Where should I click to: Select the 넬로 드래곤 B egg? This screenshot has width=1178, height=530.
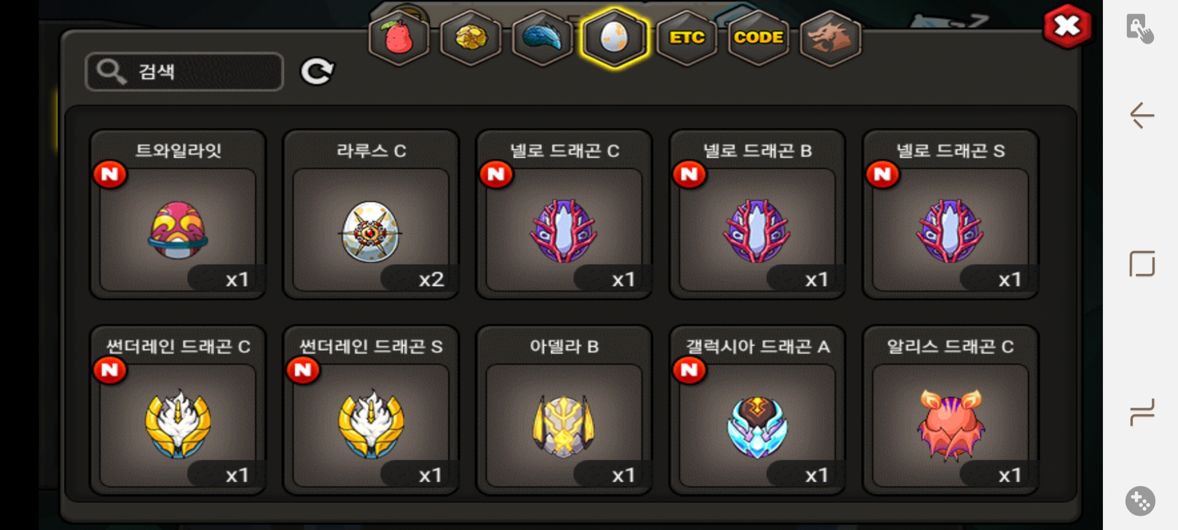[757, 214]
